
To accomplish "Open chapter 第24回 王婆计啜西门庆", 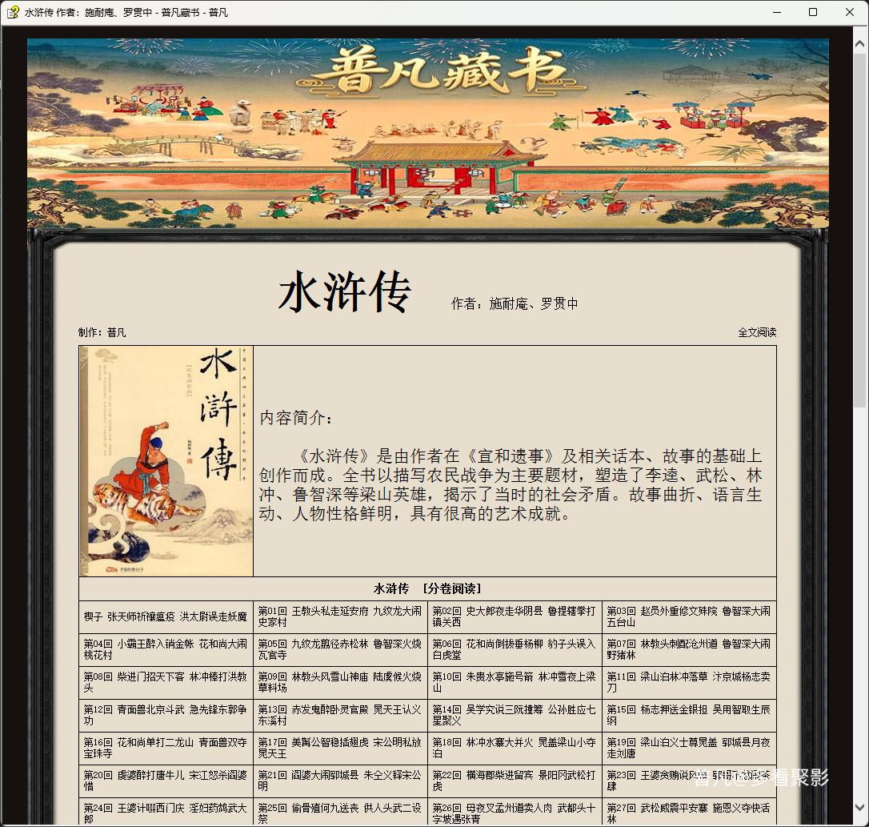I will point(165,813).
